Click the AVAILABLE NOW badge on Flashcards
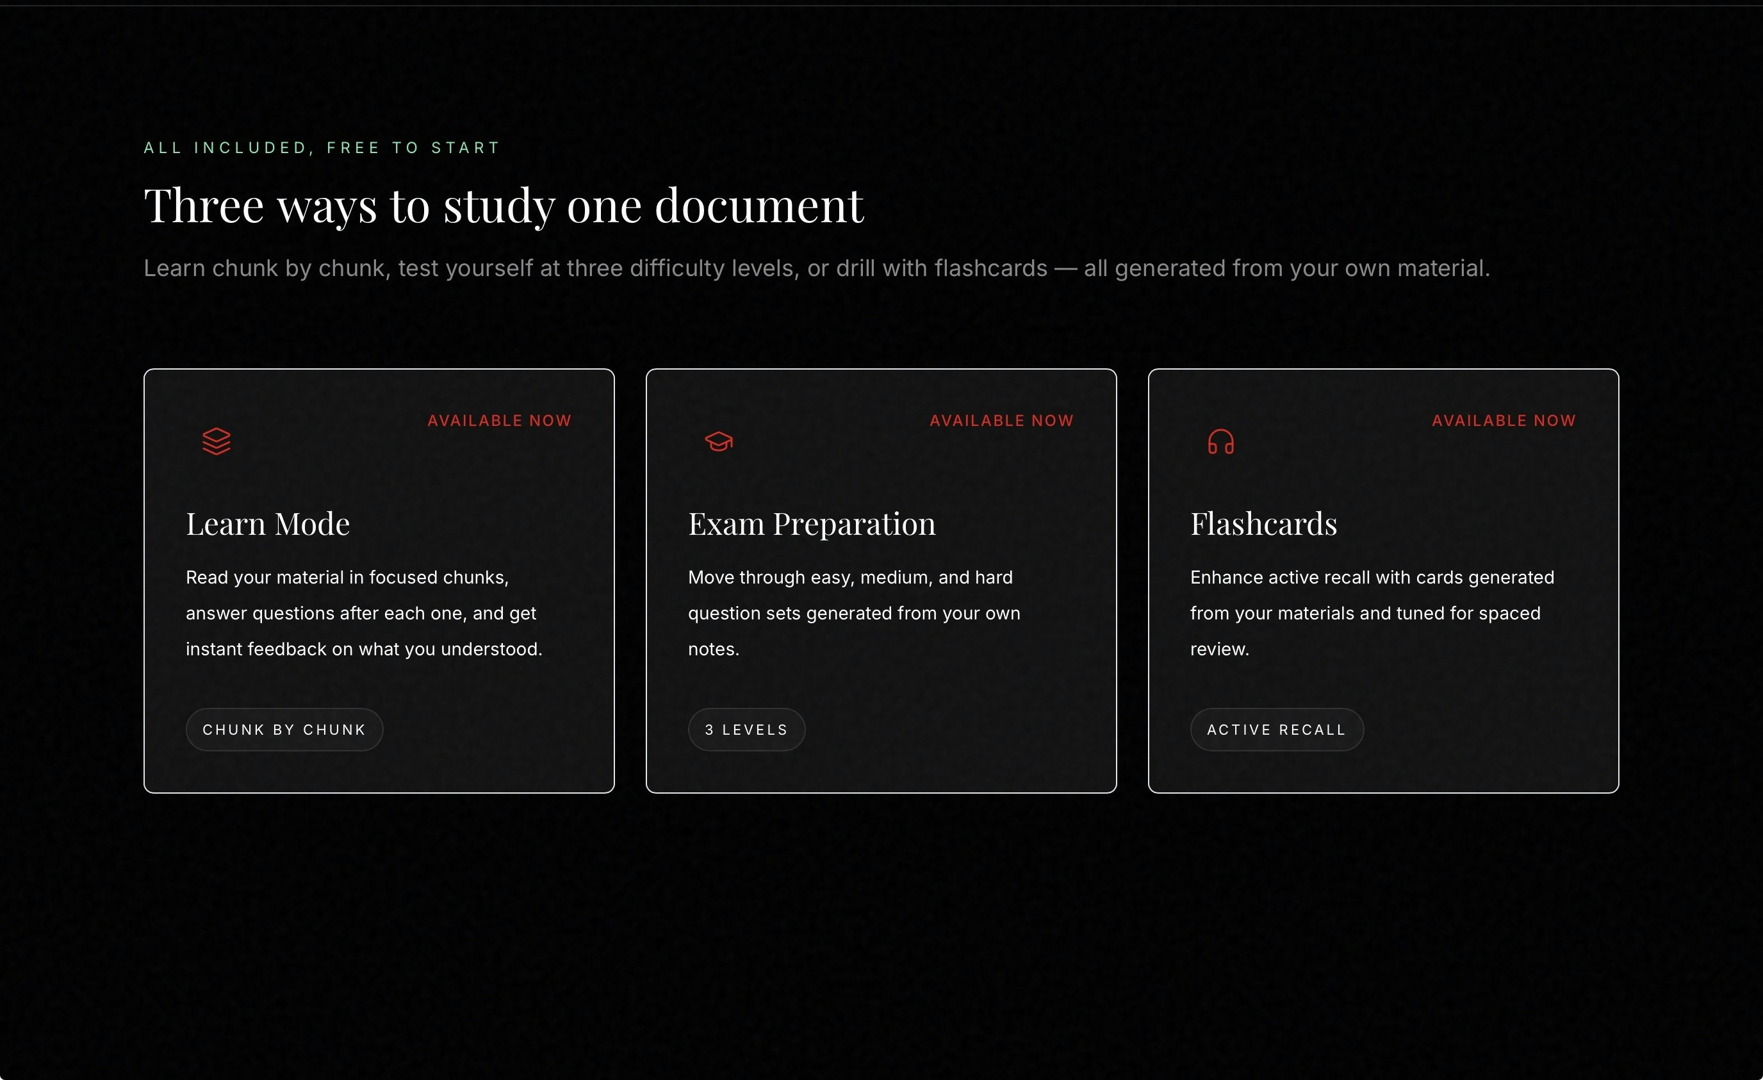This screenshot has height=1080, width=1763. coord(1502,420)
